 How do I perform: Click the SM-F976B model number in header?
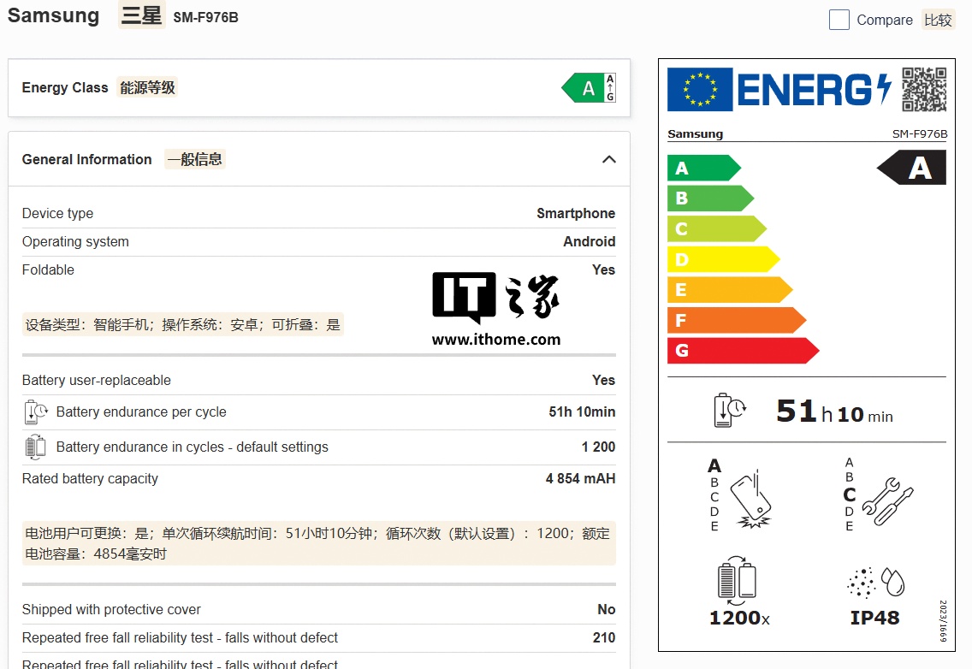click(206, 17)
